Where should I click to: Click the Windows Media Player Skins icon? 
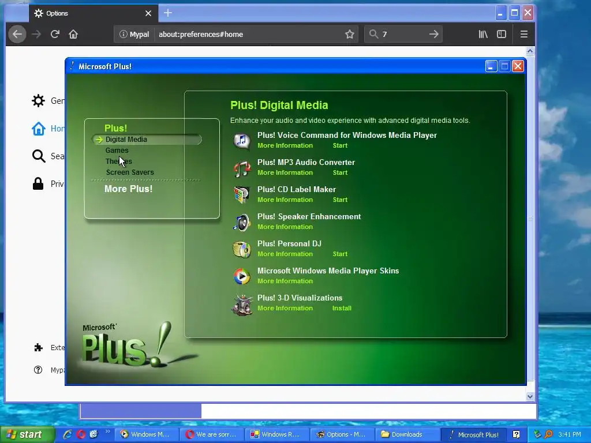click(242, 276)
